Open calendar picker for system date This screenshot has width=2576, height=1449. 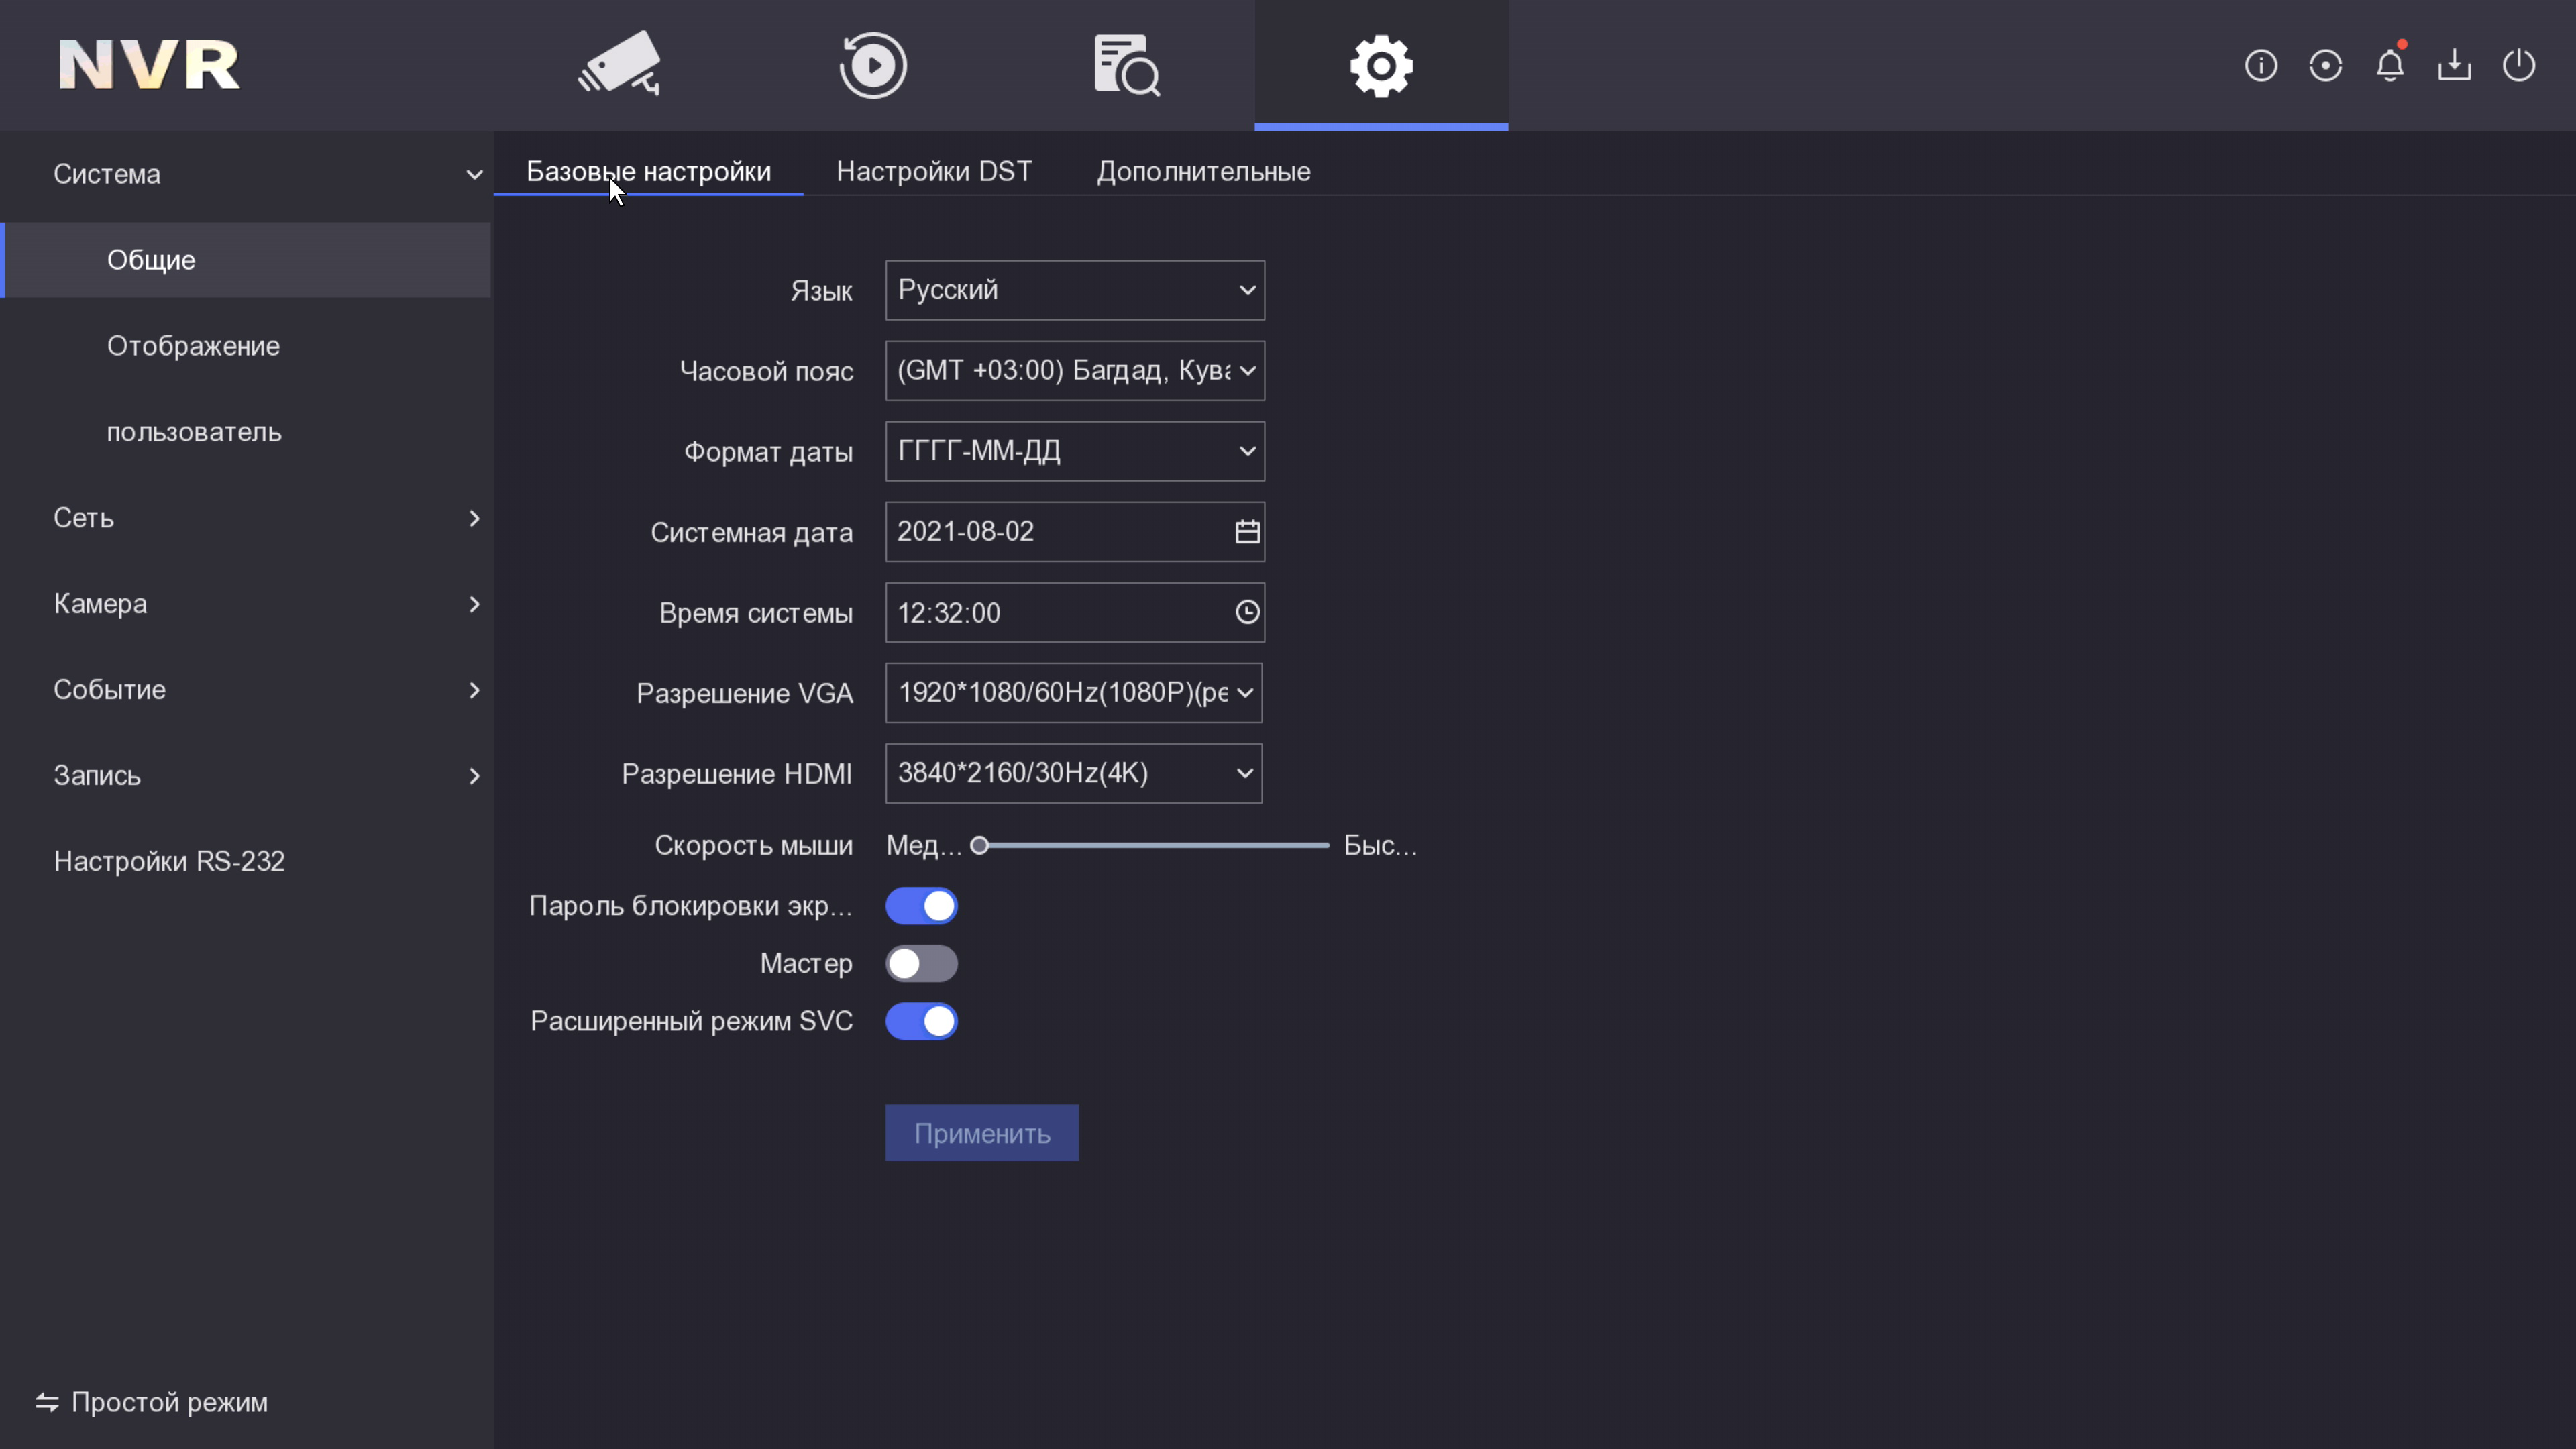tap(1247, 532)
